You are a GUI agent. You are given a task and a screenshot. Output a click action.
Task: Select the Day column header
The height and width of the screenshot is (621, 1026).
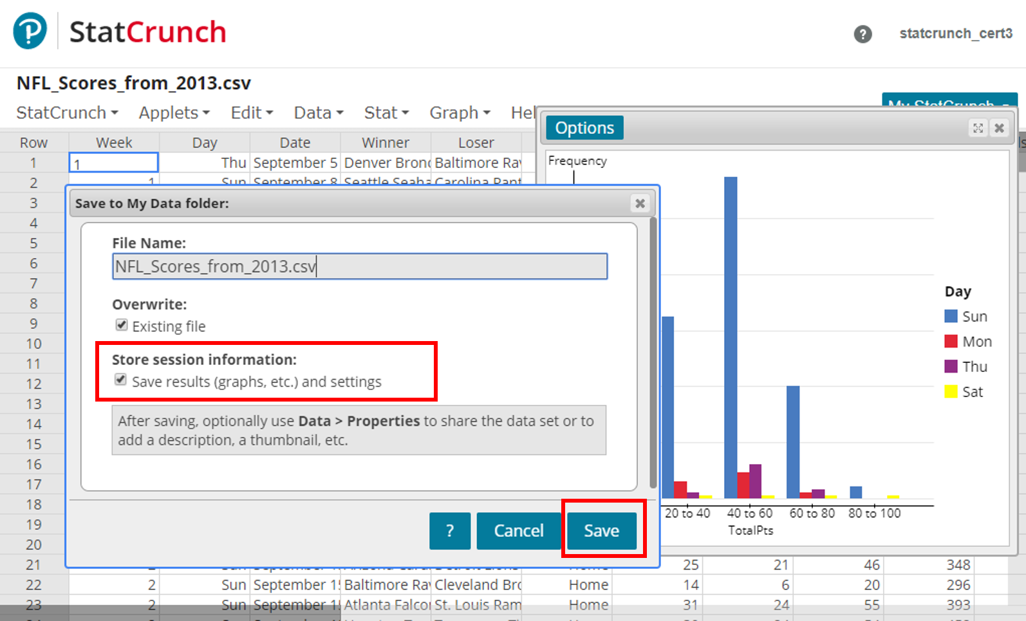(205, 143)
